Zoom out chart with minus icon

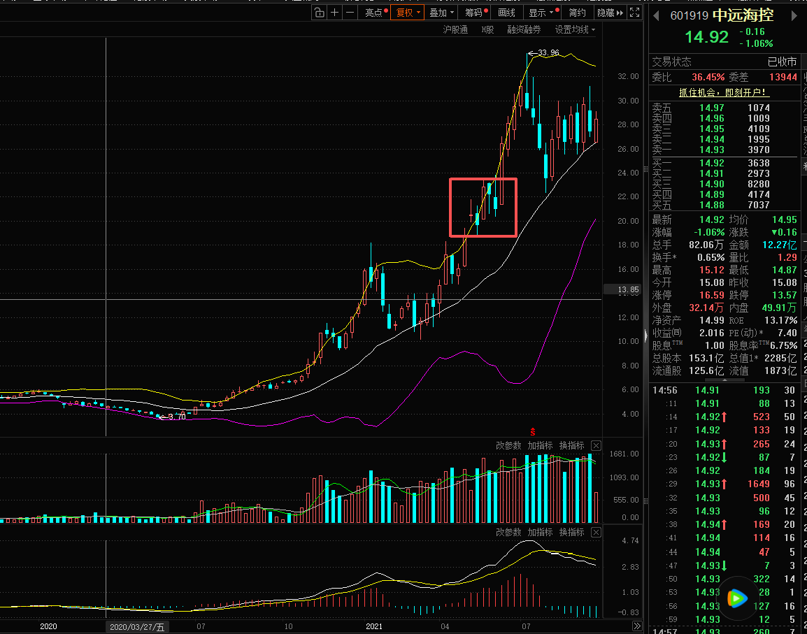[350, 13]
